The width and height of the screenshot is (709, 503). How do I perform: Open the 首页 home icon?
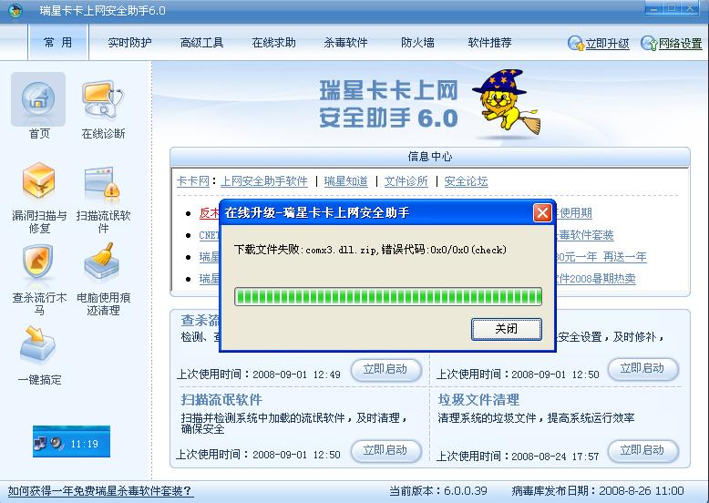point(38,99)
